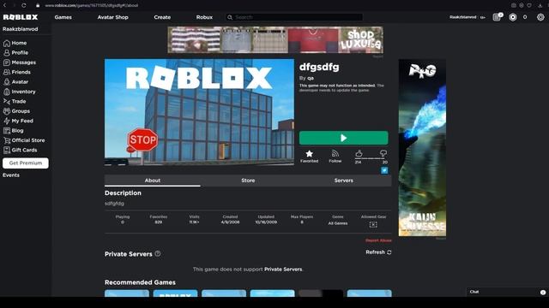Open the Blog sidebar entry
The image size is (549, 308).
14,131
